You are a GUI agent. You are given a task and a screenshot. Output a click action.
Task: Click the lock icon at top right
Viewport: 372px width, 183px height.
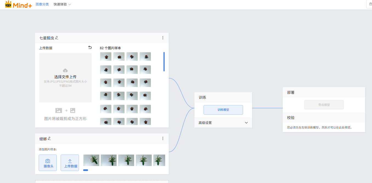(369, 4)
